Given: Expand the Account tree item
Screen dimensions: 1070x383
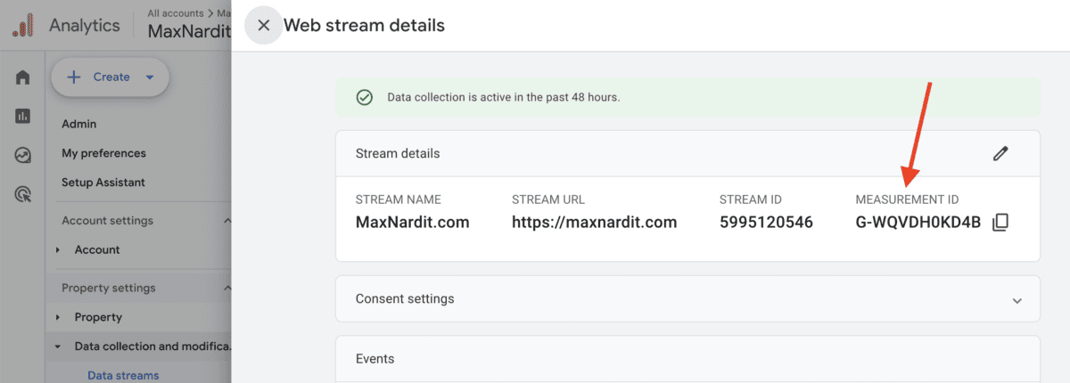Looking at the screenshot, I should (x=58, y=250).
